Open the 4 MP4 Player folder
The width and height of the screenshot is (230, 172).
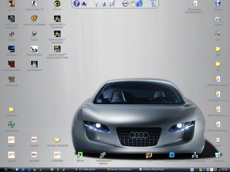(x=11, y=110)
